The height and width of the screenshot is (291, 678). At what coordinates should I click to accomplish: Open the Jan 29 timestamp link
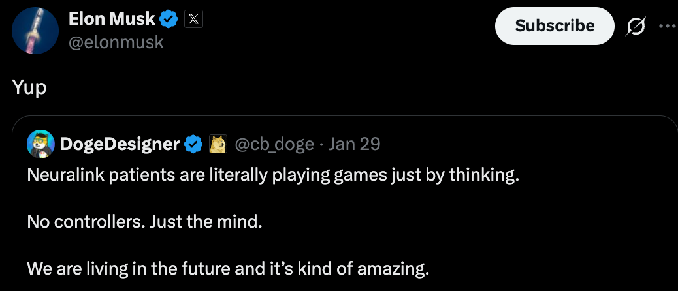point(354,144)
